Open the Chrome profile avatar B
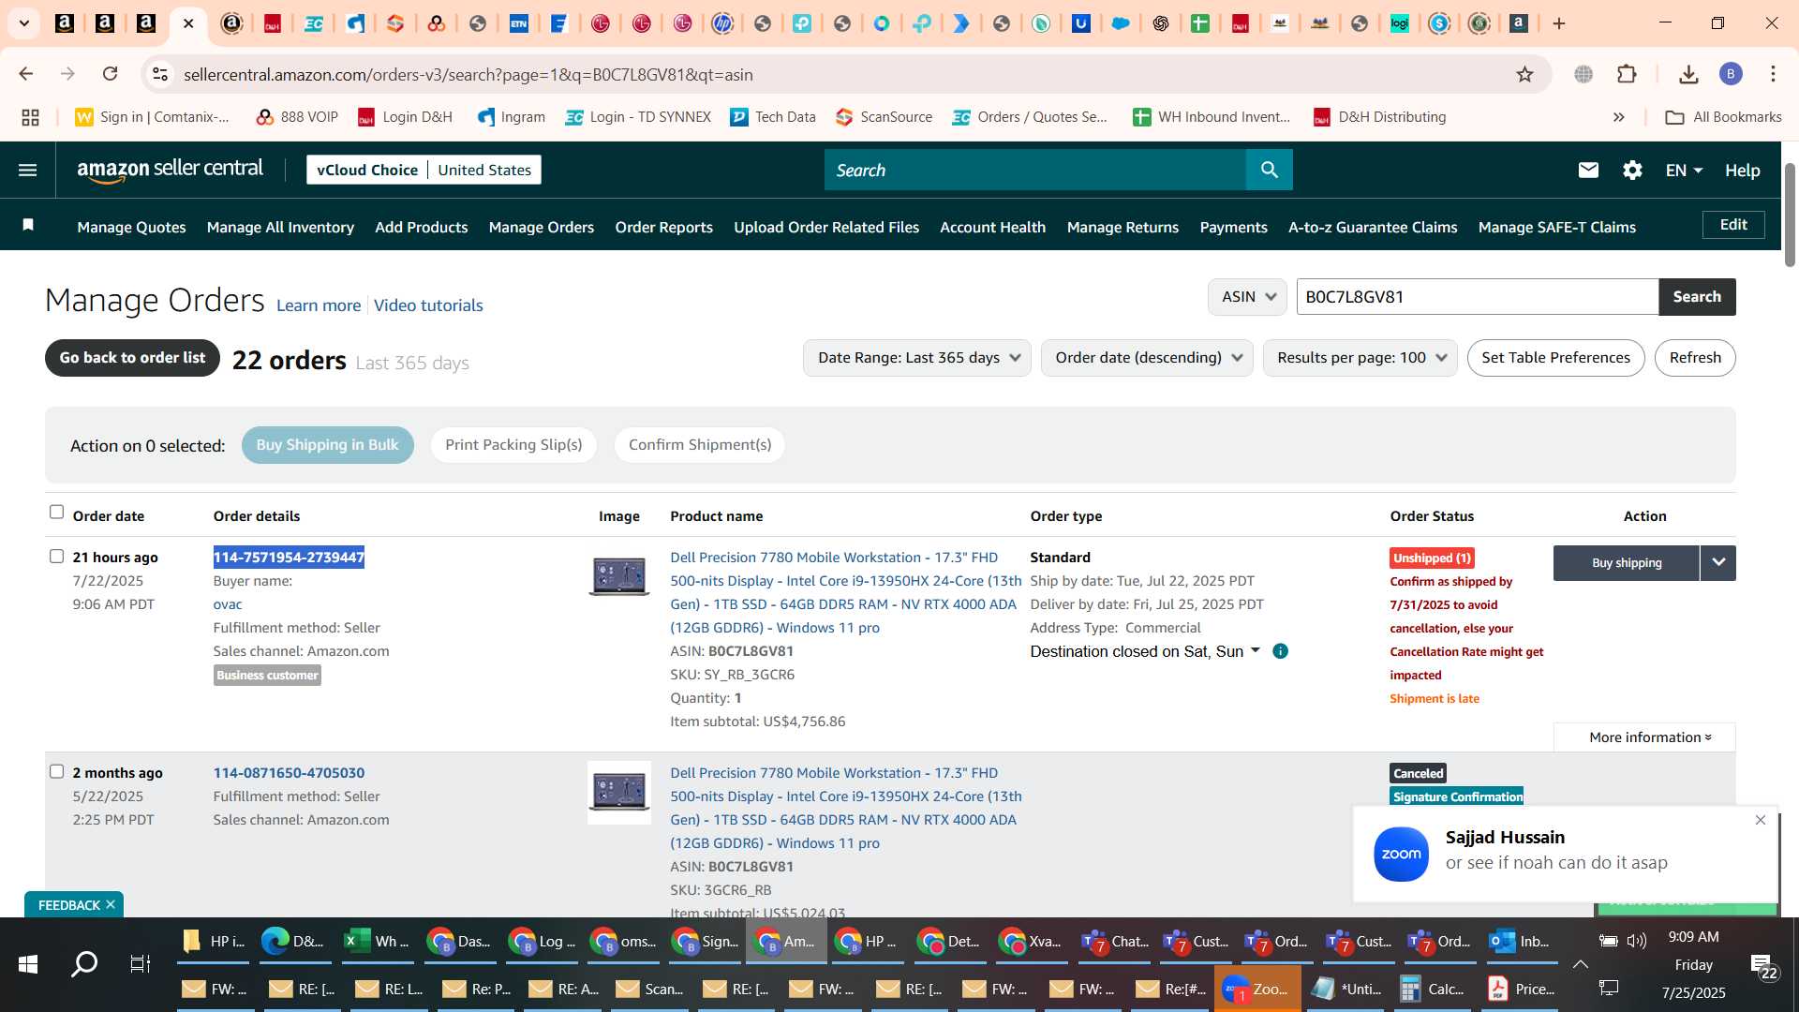Image resolution: width=1799 pixels, height=1012 pixels. 1731,74
